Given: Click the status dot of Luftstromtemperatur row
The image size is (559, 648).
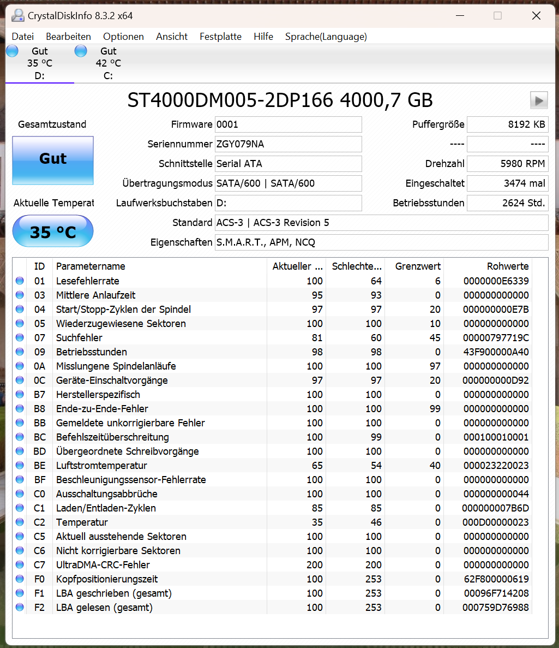Looking at the screenshot, I should click(20, 465).
